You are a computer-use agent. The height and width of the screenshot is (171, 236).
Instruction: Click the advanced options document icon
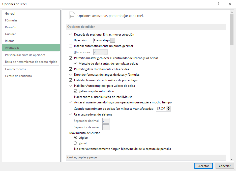click(x=72, y=15)
